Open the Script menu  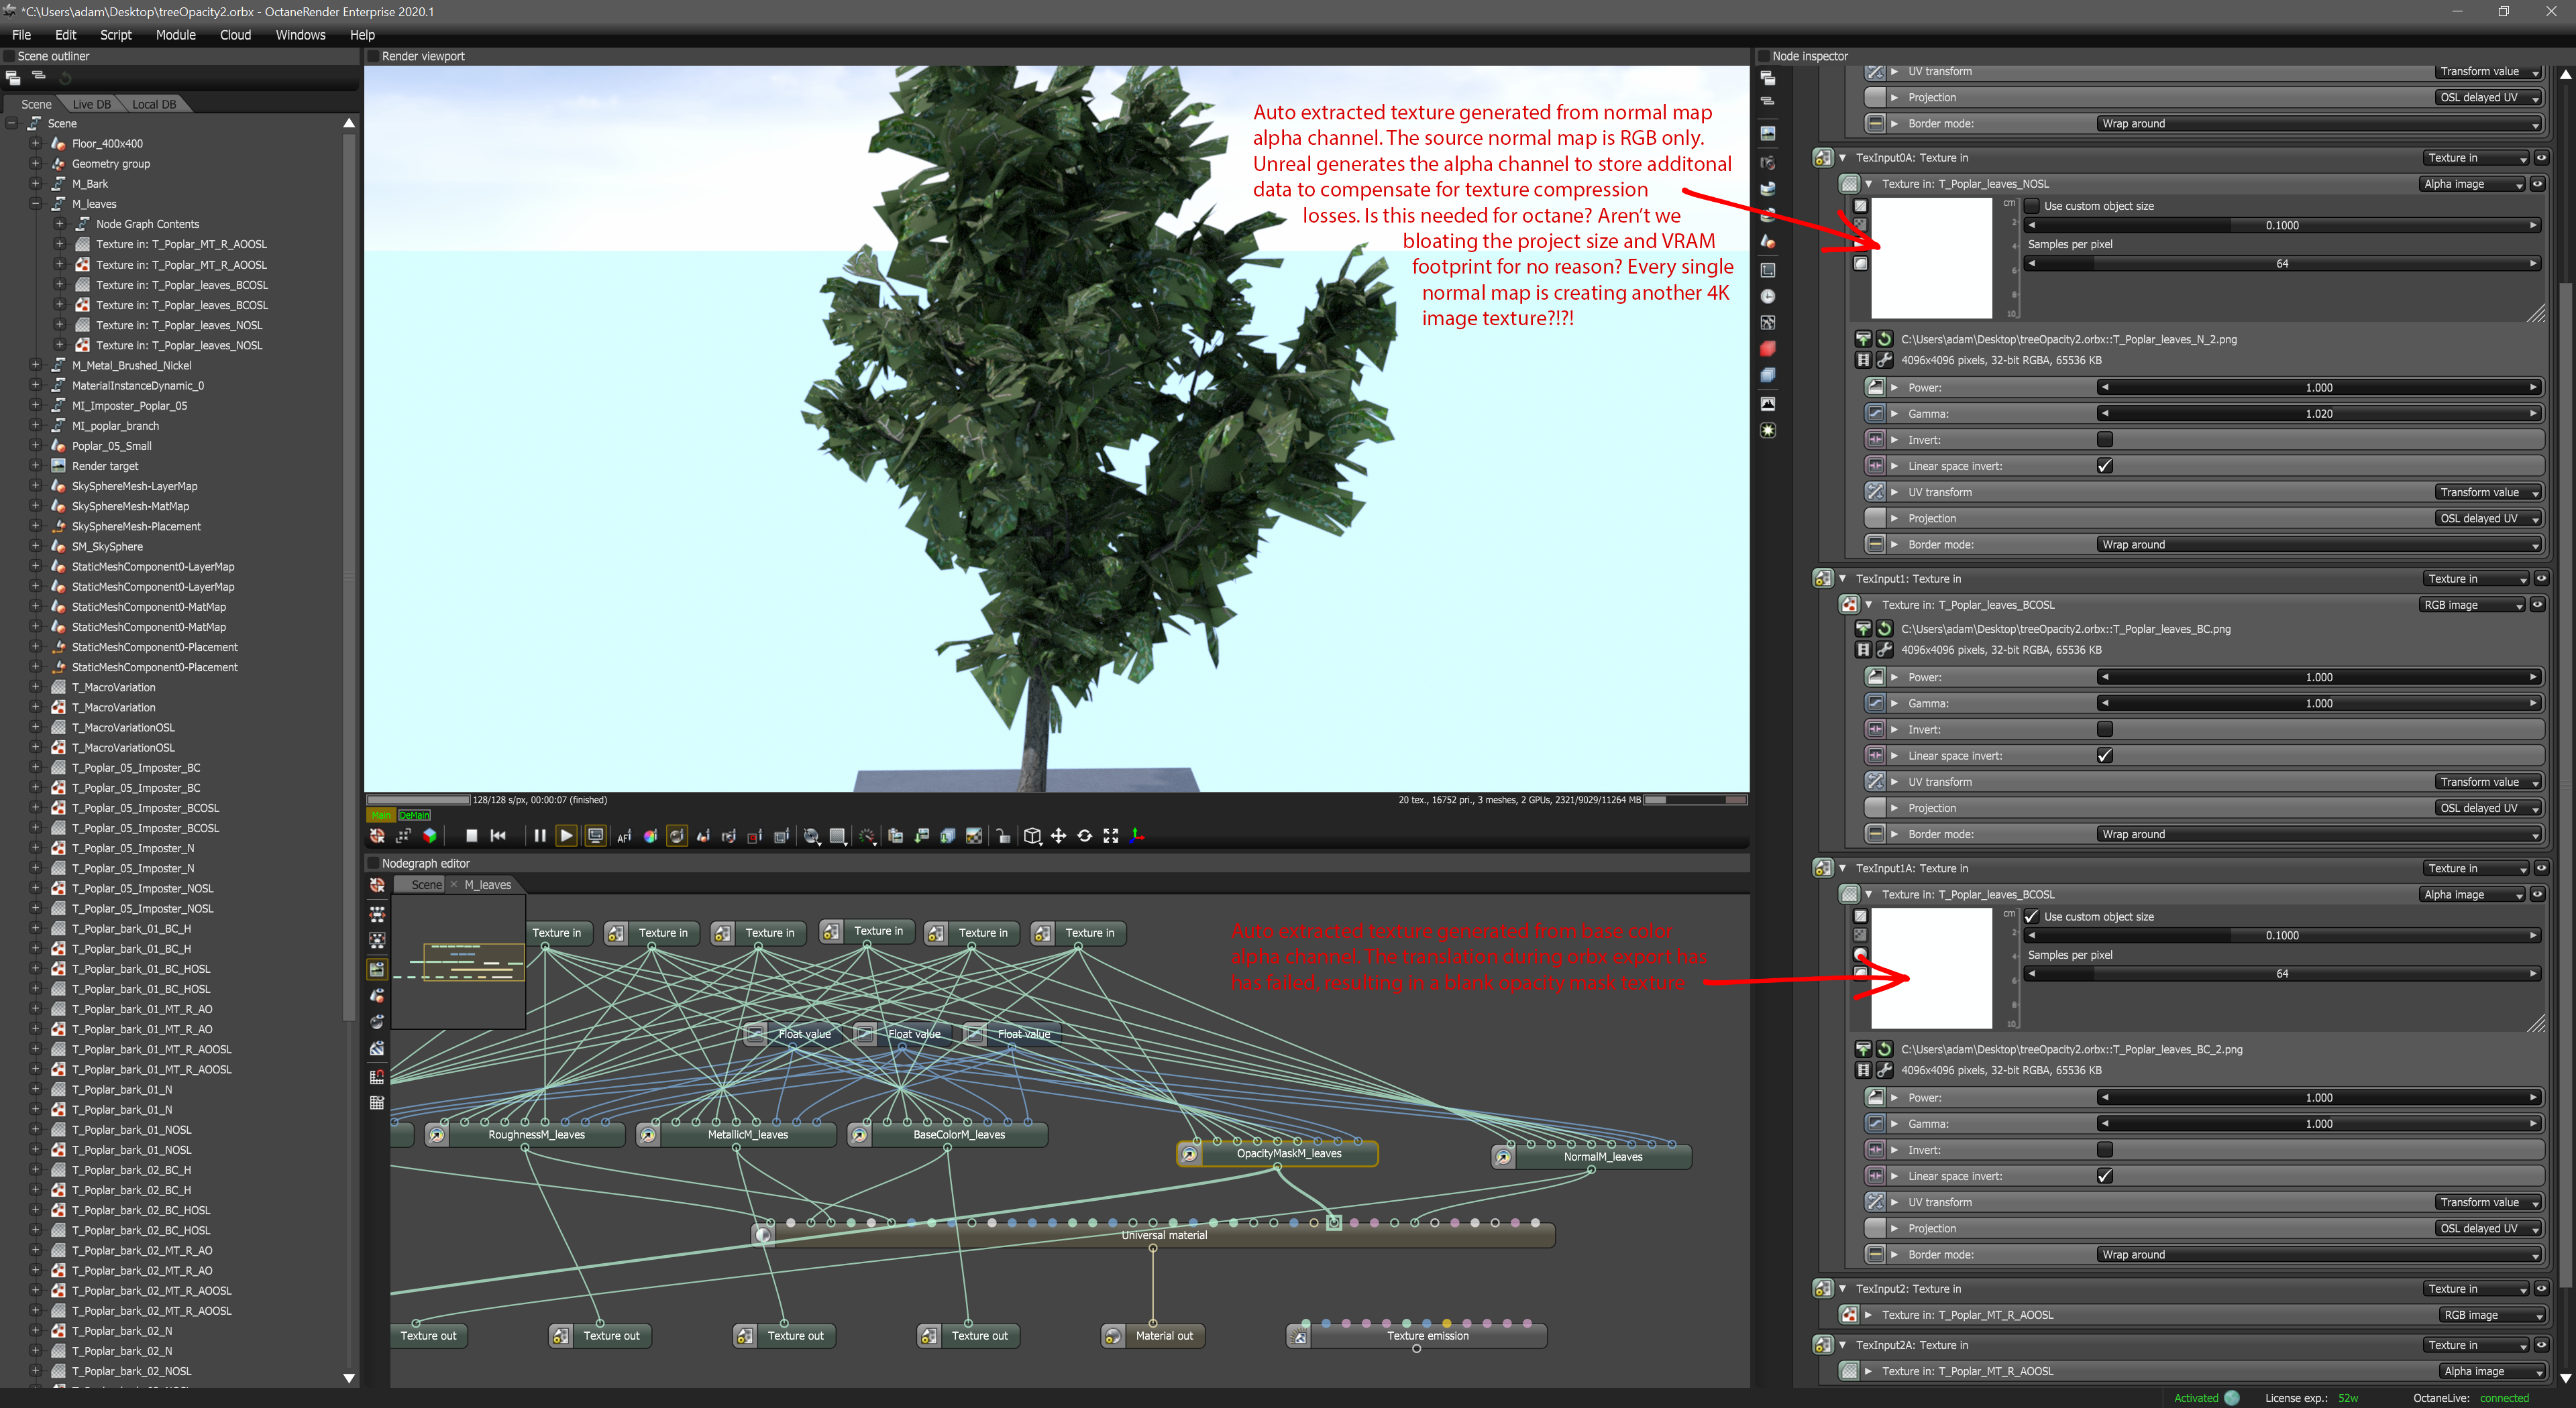115,35
